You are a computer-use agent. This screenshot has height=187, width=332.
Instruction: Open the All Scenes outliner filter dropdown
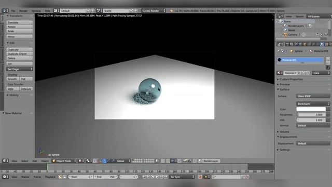[x=320, y=16]
